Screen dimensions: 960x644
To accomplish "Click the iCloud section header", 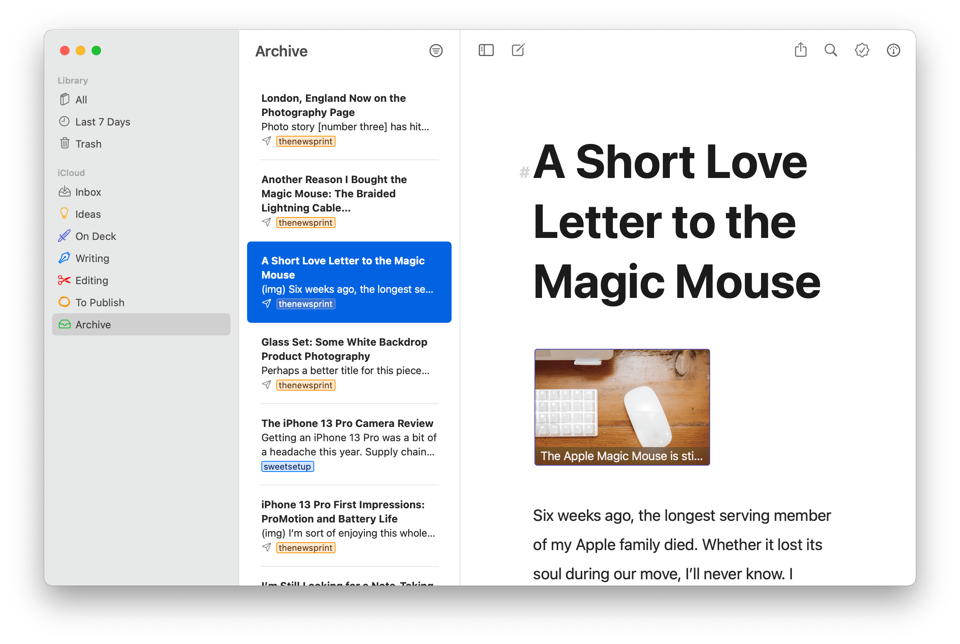I will [x=71, y=173].
